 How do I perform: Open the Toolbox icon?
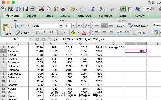130,9
